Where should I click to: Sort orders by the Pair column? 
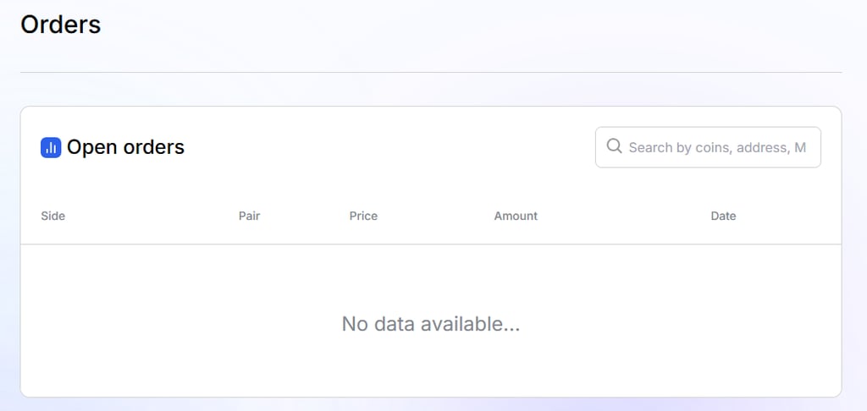pos(250,216)
